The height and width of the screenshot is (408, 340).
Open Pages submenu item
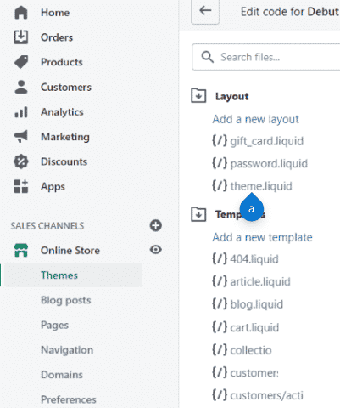tap(55, 325)
